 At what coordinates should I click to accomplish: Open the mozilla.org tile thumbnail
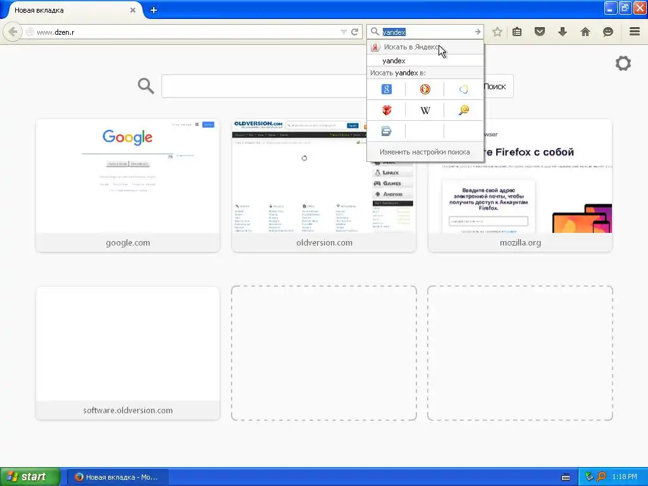click(520, 197)
